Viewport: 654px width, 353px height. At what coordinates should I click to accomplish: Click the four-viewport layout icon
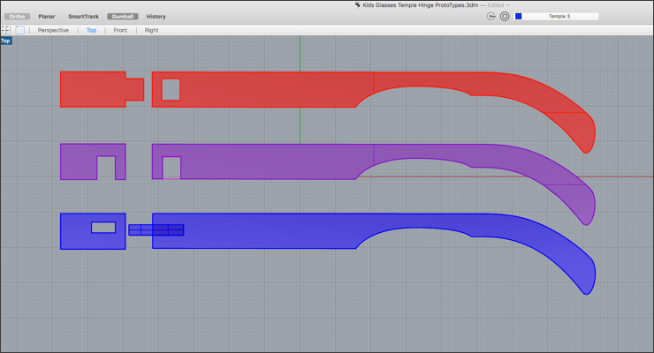[6, 30]
